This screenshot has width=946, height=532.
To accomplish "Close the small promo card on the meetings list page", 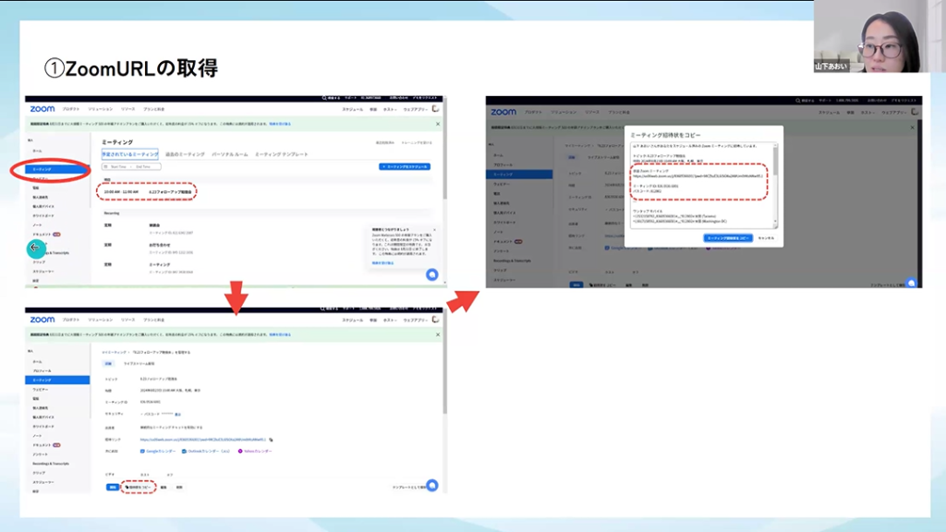I will pyautogui.click(x=434, y=230).
